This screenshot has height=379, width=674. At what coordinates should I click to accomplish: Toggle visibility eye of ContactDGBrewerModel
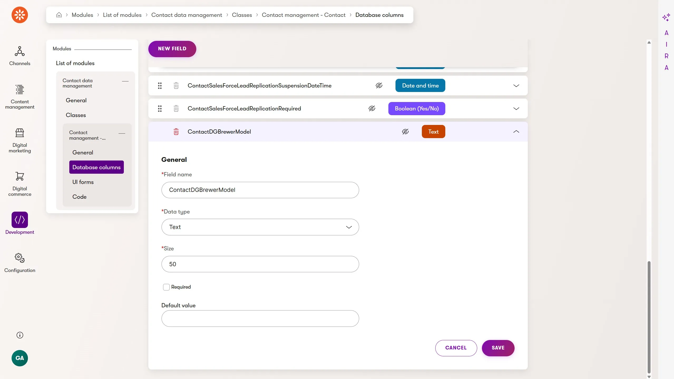(x=405, y=132)
